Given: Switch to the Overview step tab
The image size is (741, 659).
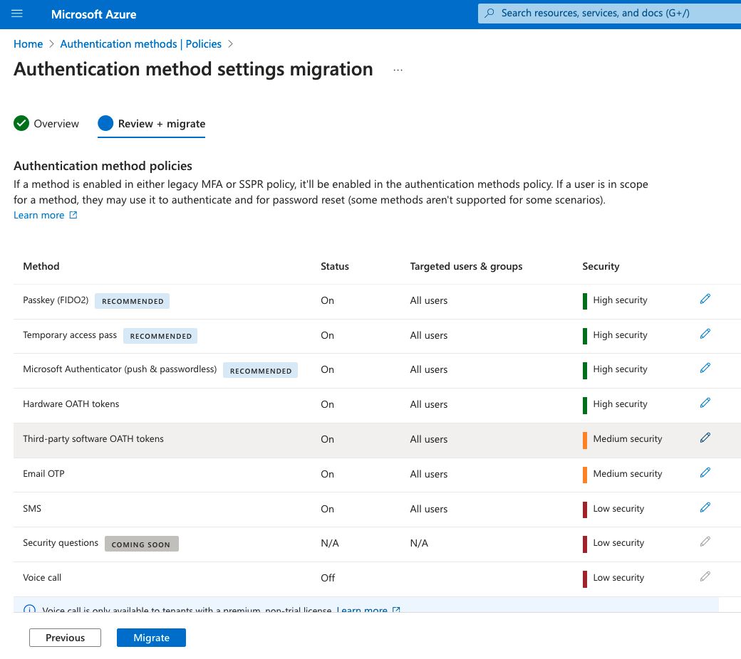Looking at the screenshot, I should 47,124.
